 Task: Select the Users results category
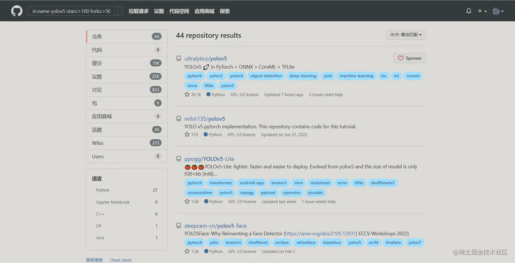127,156
